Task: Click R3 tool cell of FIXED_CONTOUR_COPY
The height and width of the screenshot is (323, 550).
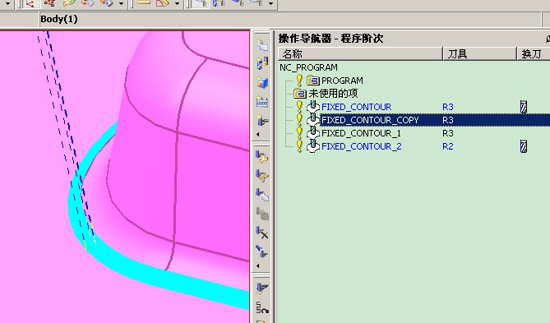Action: pos(448,120)
